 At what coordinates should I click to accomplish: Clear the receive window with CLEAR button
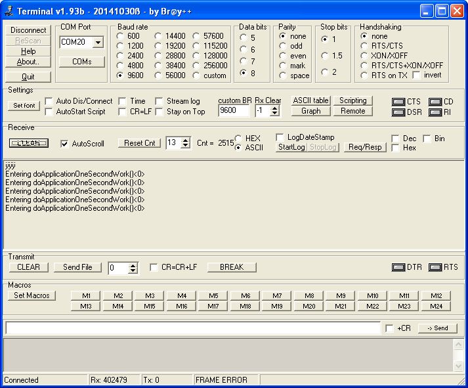[28, 143]
